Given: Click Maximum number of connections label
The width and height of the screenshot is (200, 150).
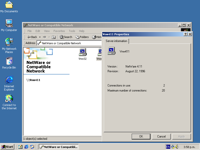Looking at the screenshot, I should [x=127, y=90].
